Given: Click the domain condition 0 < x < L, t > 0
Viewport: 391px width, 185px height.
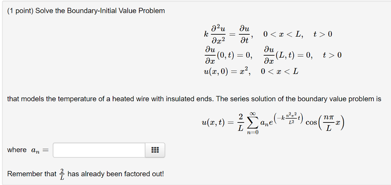Looking at the screenshot, I should pos(298,34).
